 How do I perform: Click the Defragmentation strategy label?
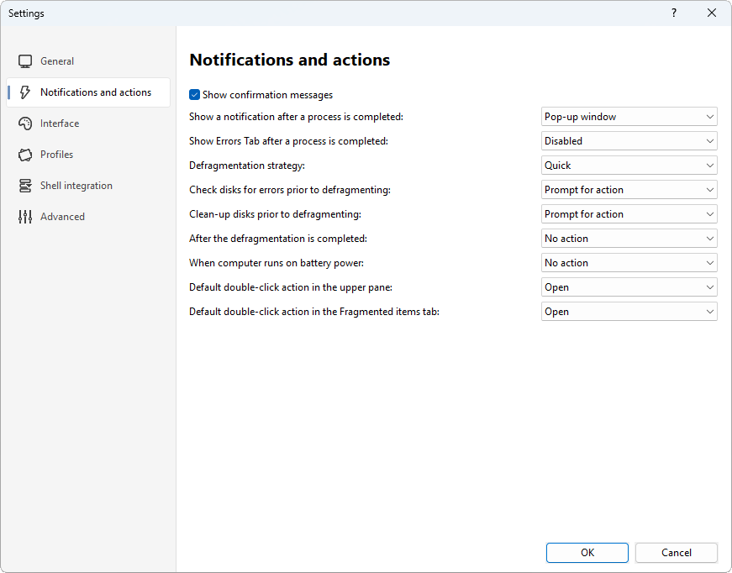tap(247, 166)
